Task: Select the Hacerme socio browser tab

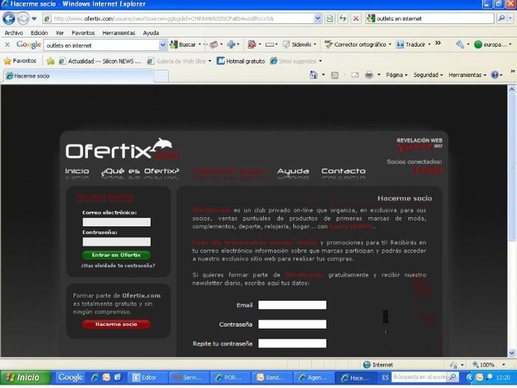Action: tap(78, 76)
